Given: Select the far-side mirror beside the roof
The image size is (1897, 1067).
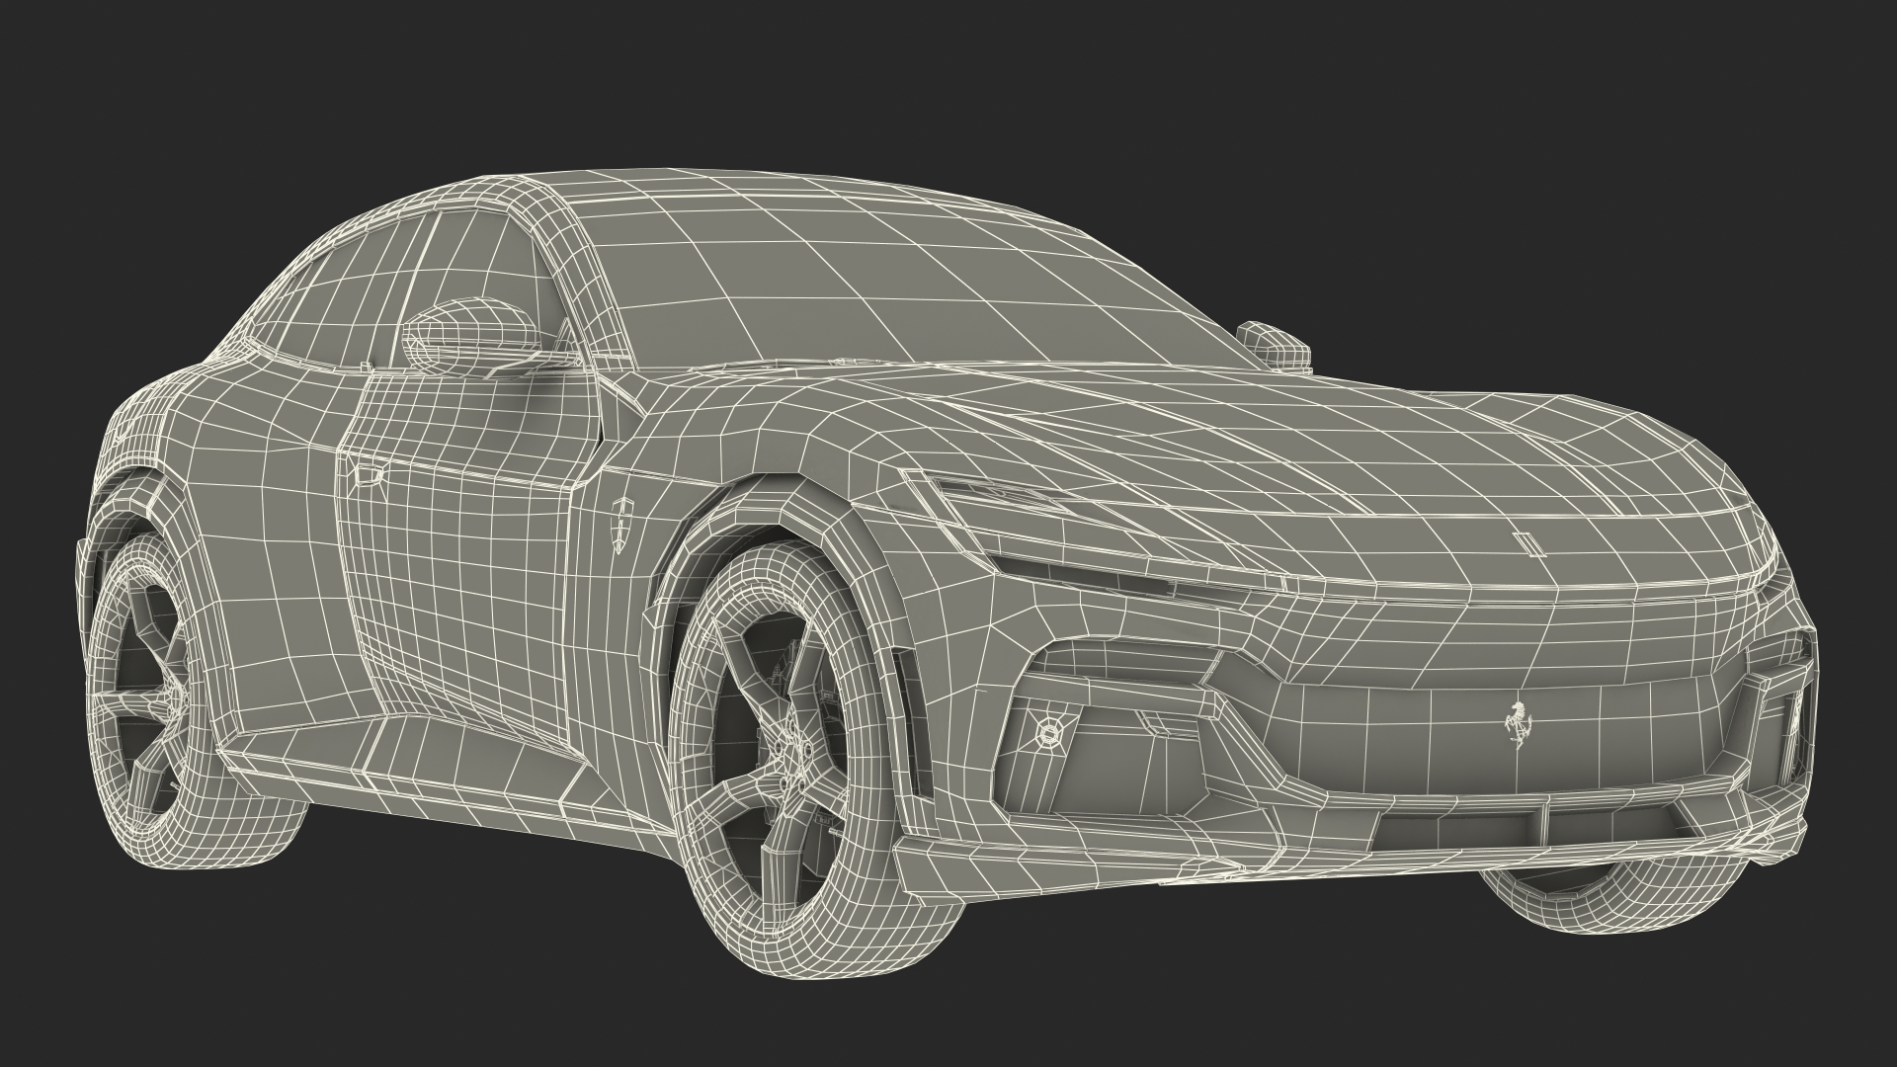Looking at the screenshot, I should click(x=1278, y=344).
